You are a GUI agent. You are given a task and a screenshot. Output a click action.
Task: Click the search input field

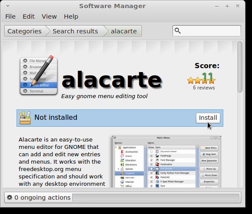pos(207,31)
